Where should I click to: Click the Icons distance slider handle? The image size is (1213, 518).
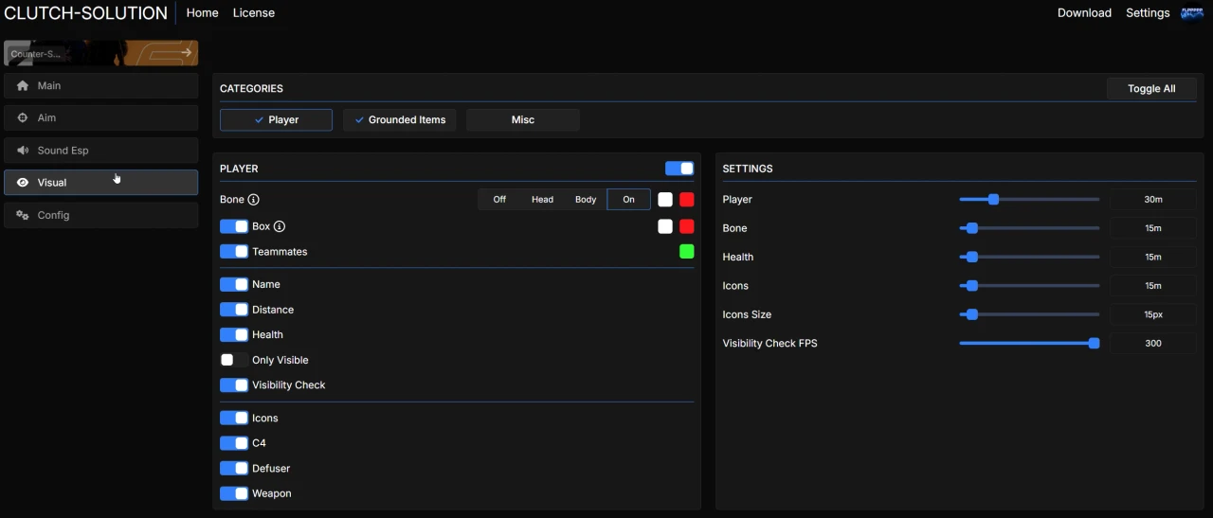(x=971, y=286)
